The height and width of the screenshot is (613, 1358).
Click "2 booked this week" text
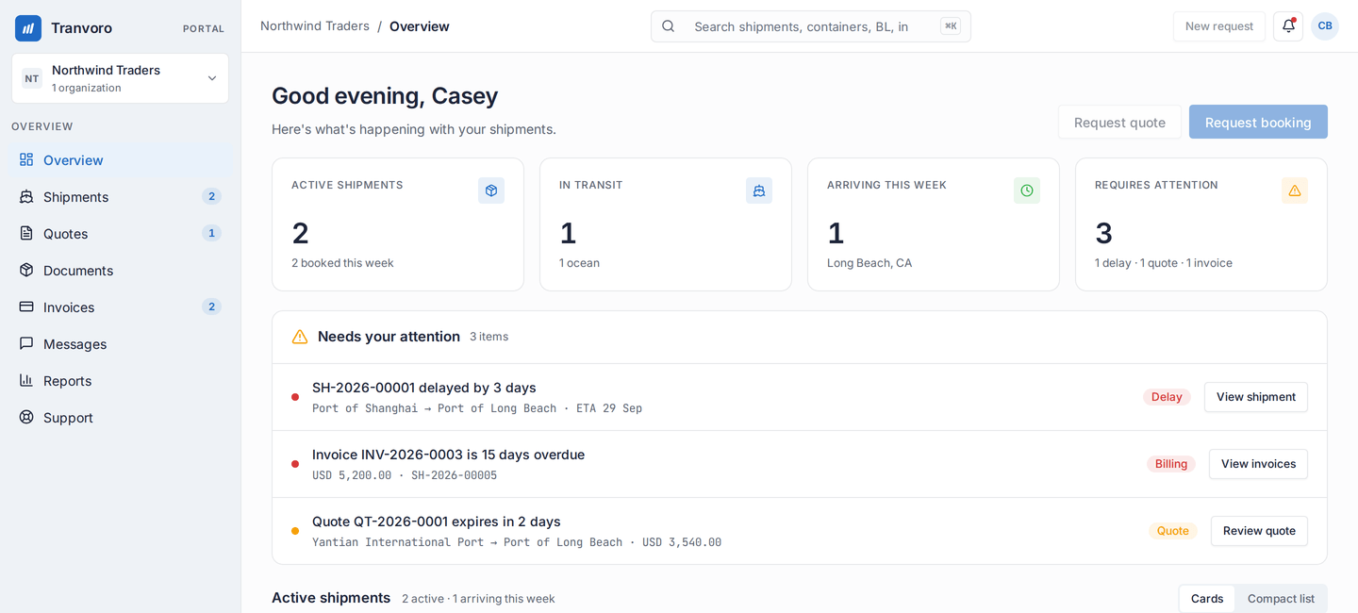pos(342,263)
